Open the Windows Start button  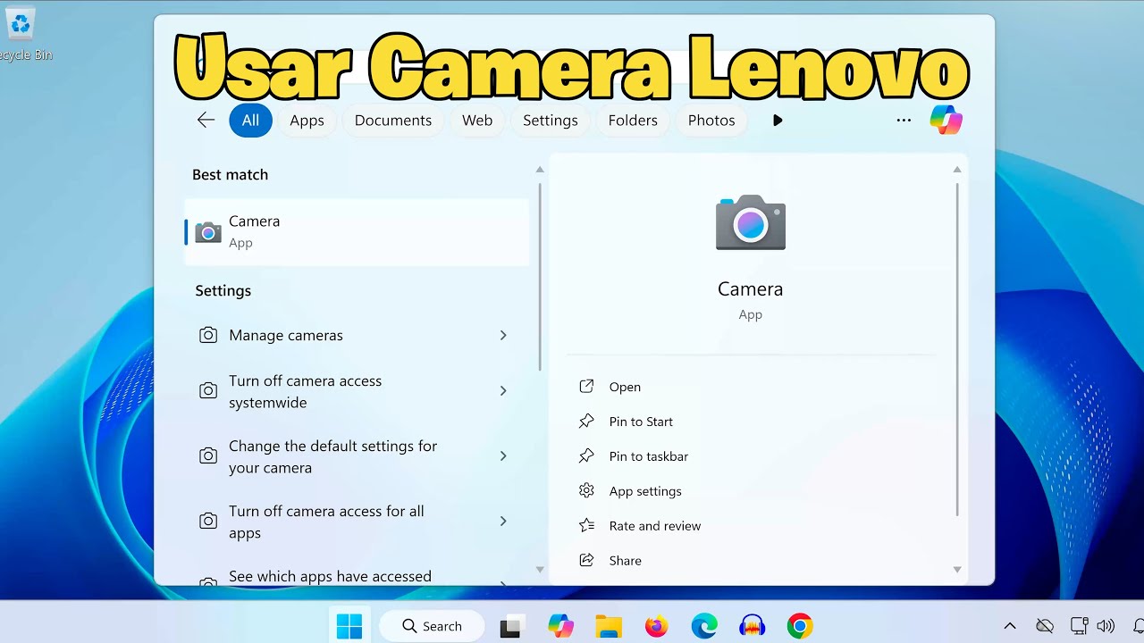349,626
